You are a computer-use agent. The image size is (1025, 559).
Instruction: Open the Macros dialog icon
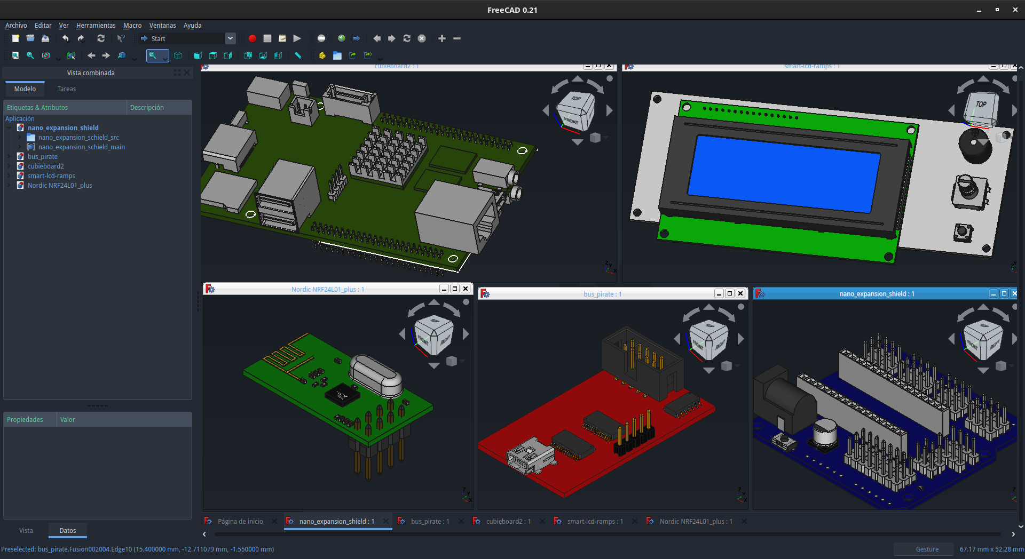pos(282,38)
